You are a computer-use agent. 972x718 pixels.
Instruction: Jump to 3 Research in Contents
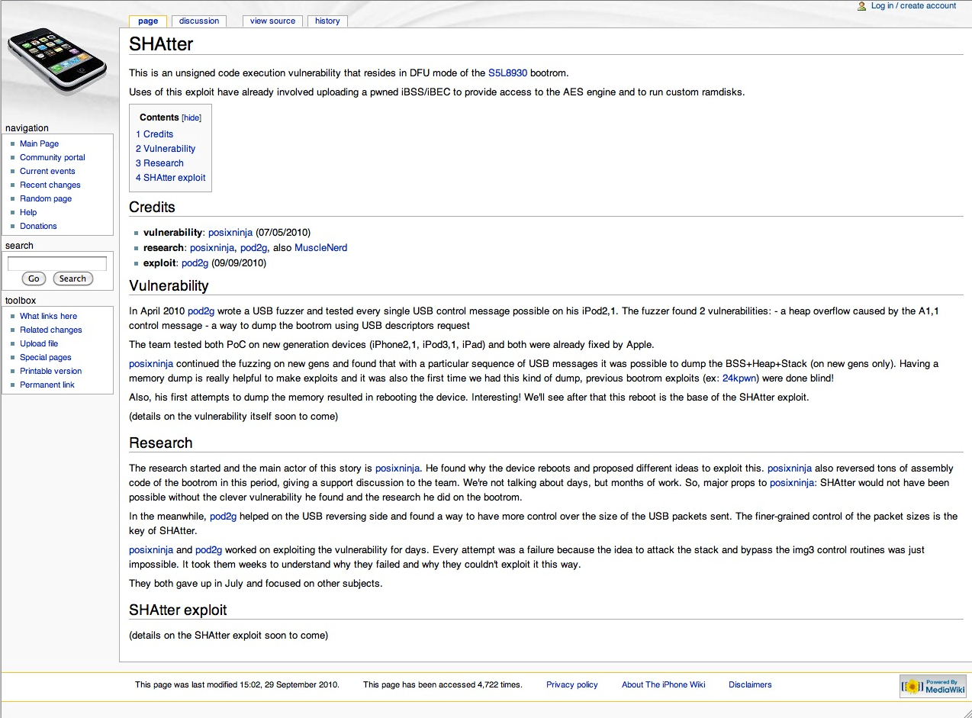click(x=159, y=163)
